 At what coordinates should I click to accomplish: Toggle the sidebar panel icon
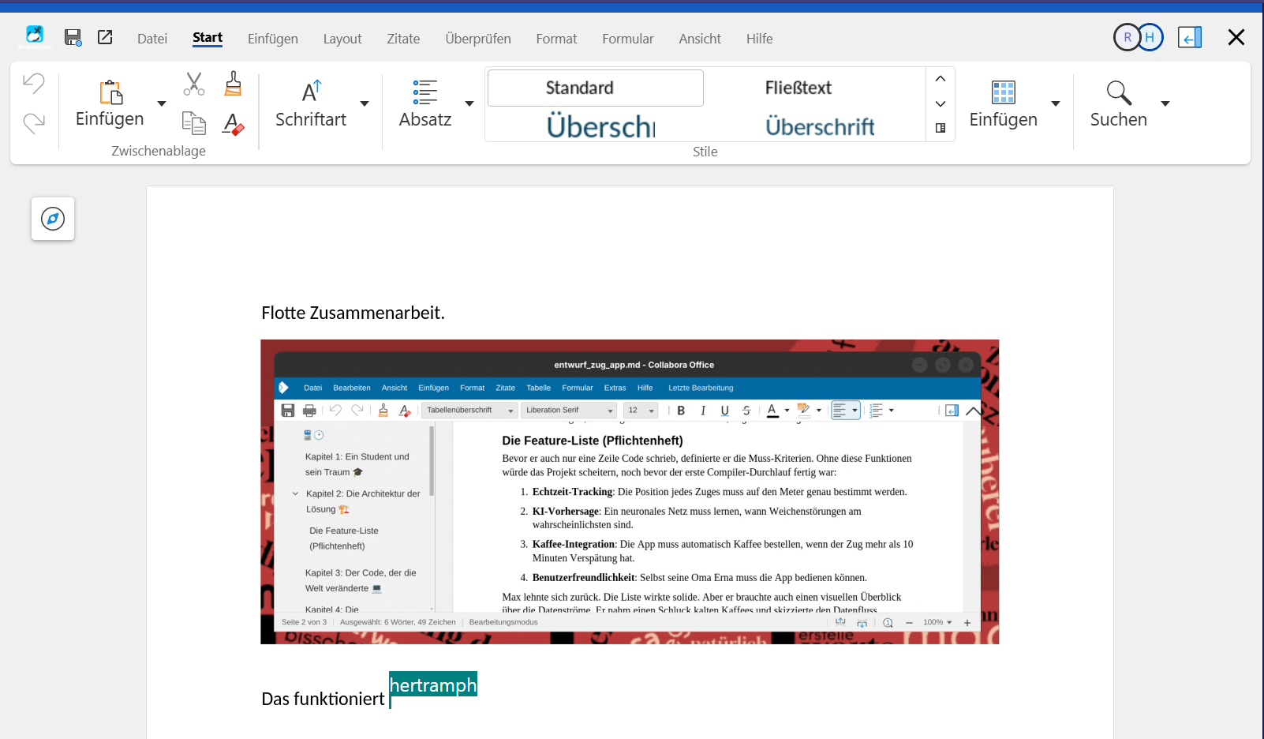pos(1189,37)
